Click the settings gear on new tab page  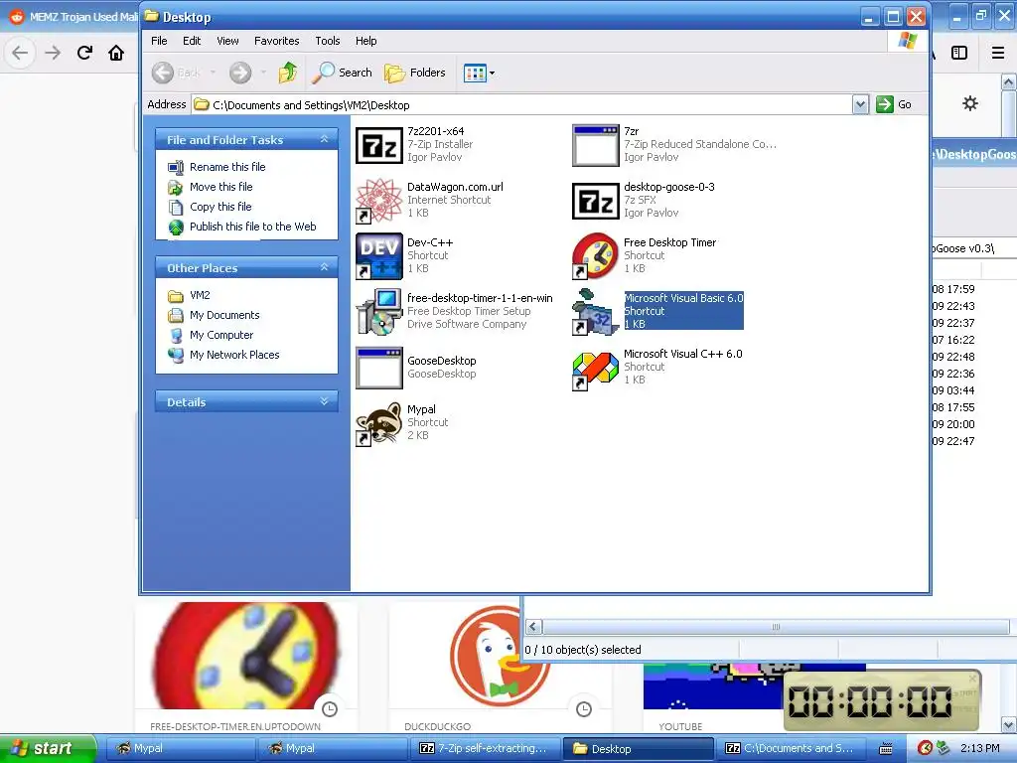[970, 103]
